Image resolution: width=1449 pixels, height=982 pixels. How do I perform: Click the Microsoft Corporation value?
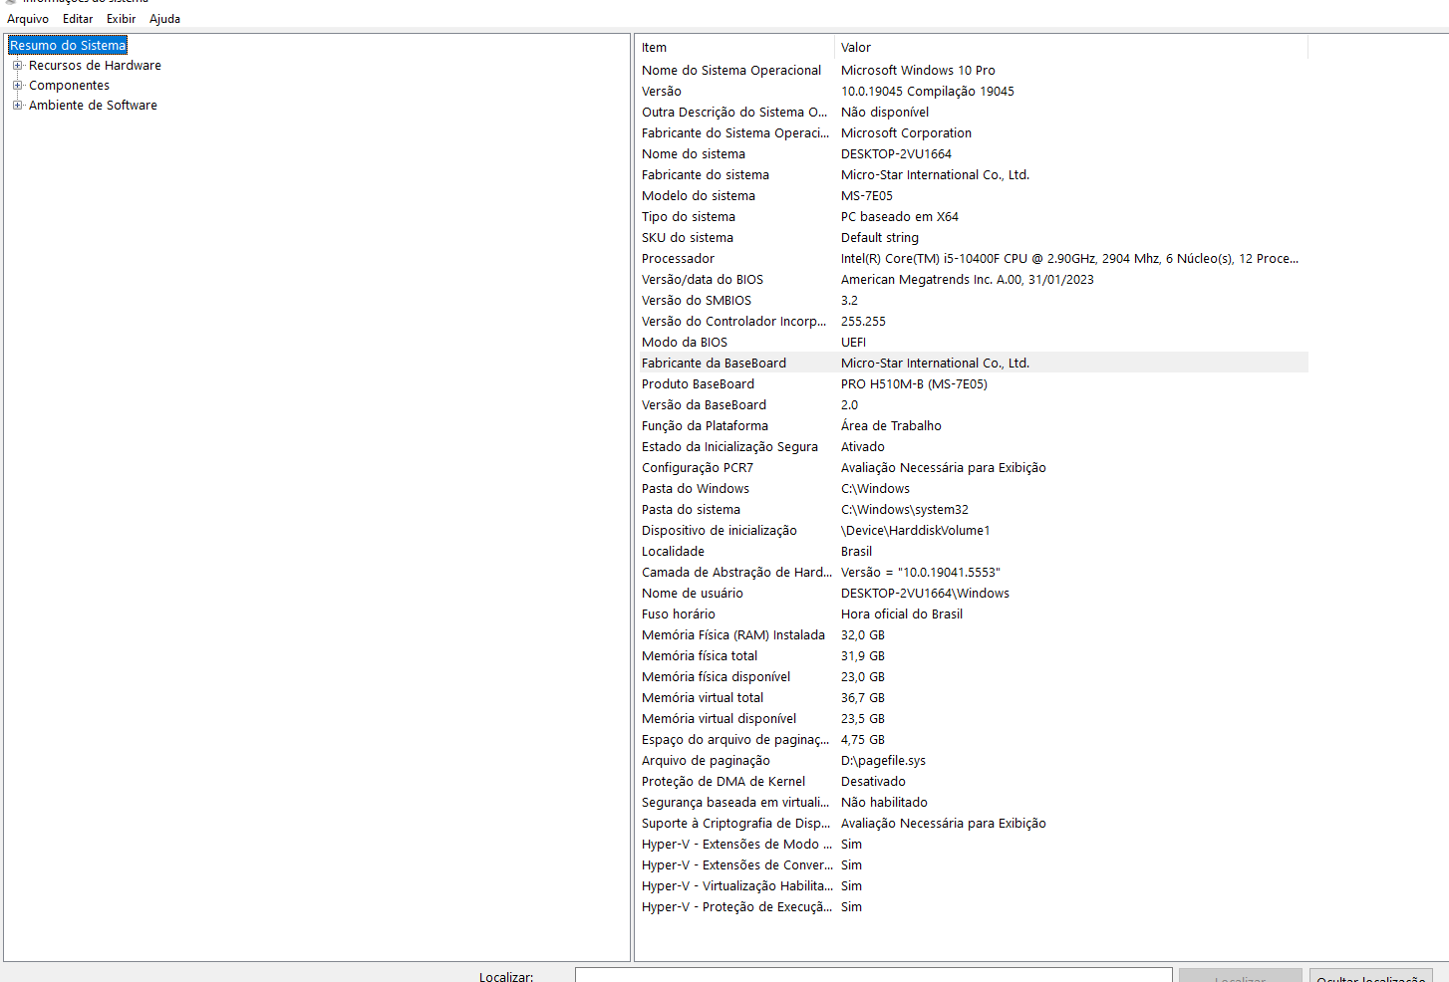tap(906, 133)
